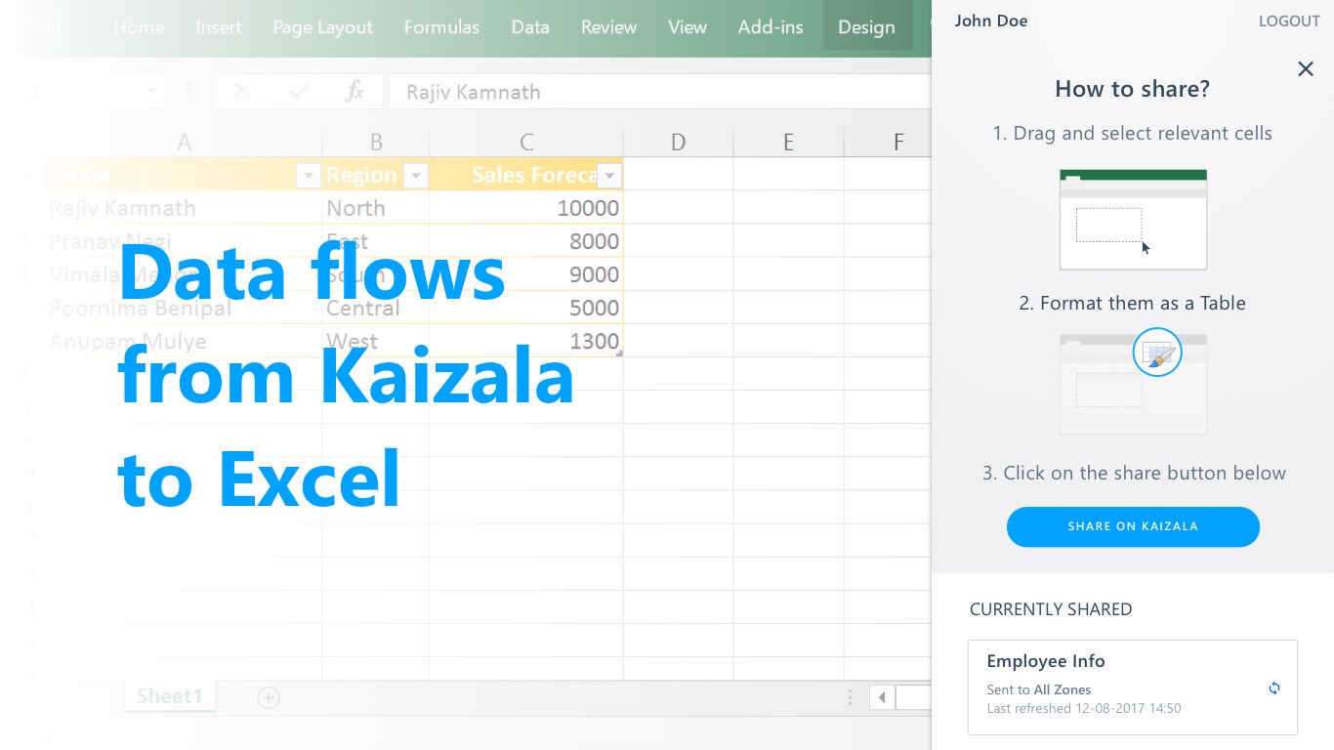
Task: Select column B header
Action: coord(376,143)
